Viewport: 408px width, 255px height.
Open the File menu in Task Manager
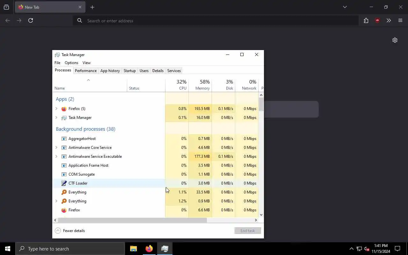(57, 63)
